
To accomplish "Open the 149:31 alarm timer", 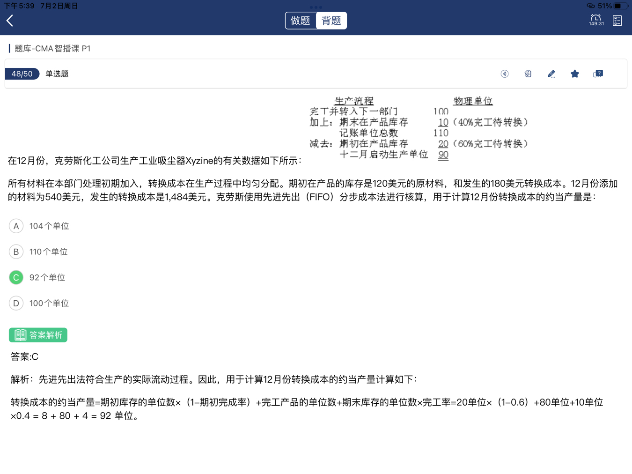I will pos(596,20).
